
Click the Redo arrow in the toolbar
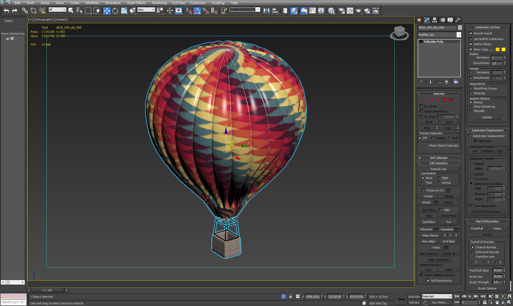[x=15, y=11]
